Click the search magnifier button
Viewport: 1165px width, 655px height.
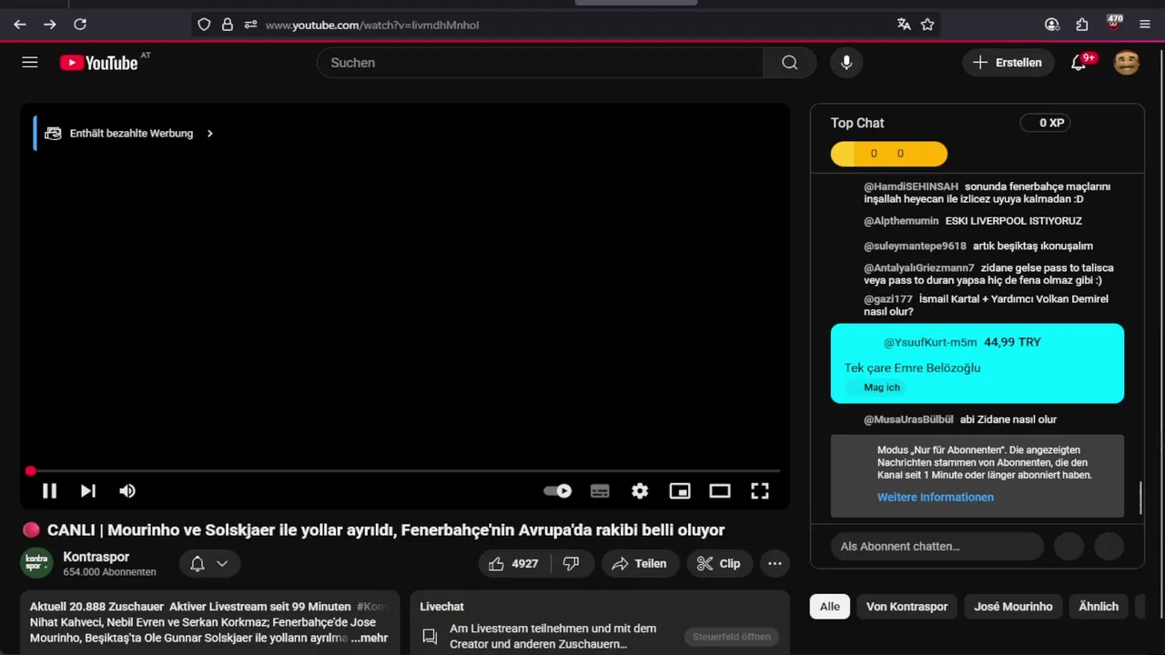pos(790,62)
